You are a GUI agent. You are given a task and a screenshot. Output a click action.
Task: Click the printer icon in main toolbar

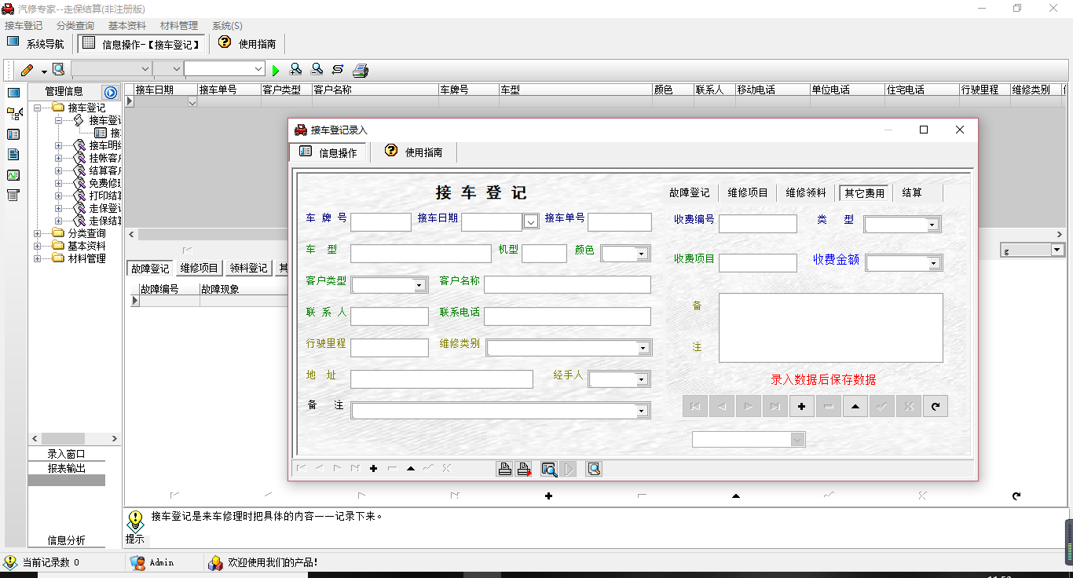coord(361,70)
